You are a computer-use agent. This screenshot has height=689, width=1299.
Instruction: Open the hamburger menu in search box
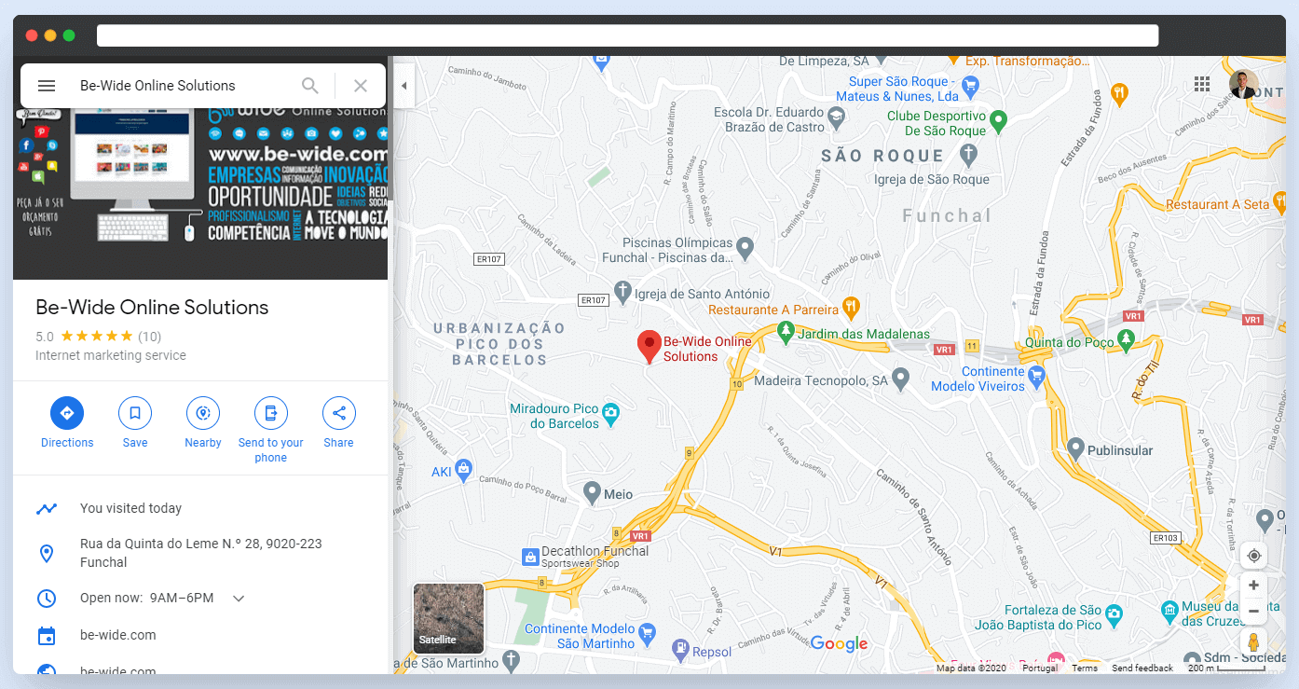point(47,86)
